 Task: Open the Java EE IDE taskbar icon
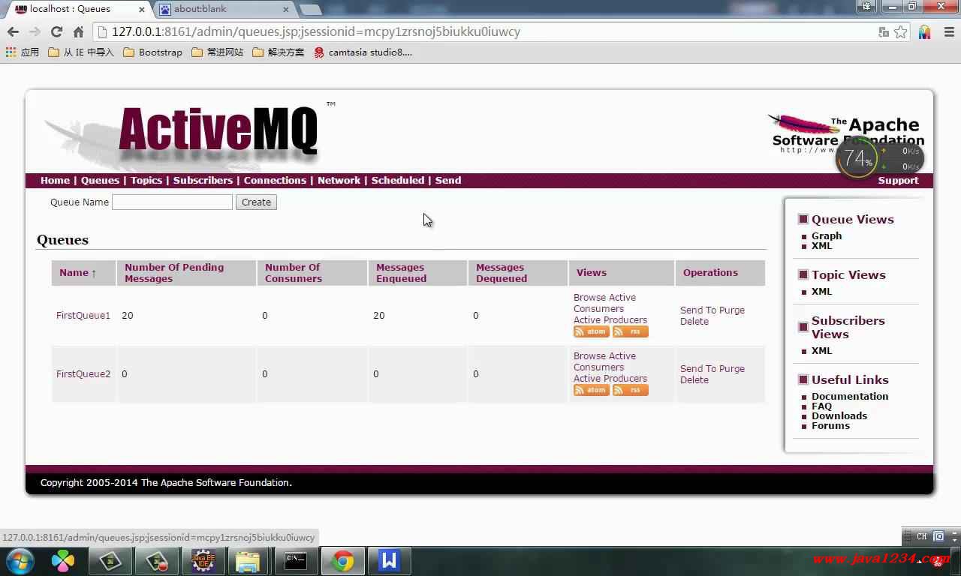[x=203, y=561]
